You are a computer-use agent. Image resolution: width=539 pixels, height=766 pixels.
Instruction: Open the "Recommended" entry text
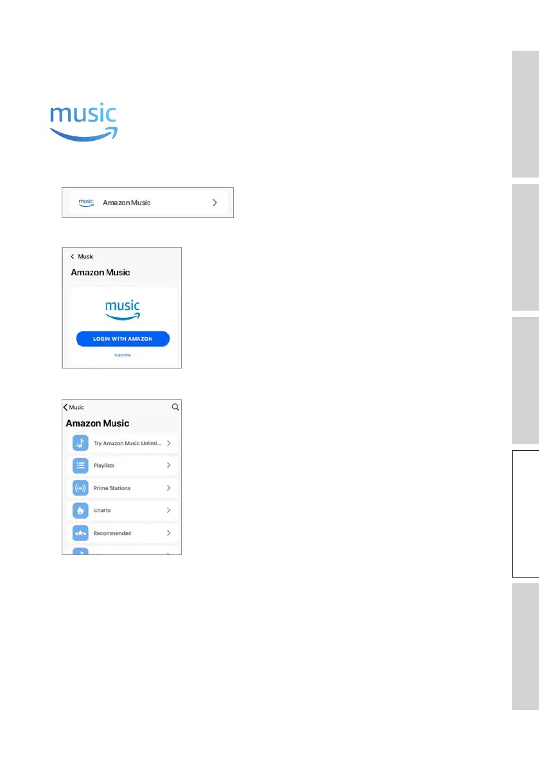coord(112,533)
